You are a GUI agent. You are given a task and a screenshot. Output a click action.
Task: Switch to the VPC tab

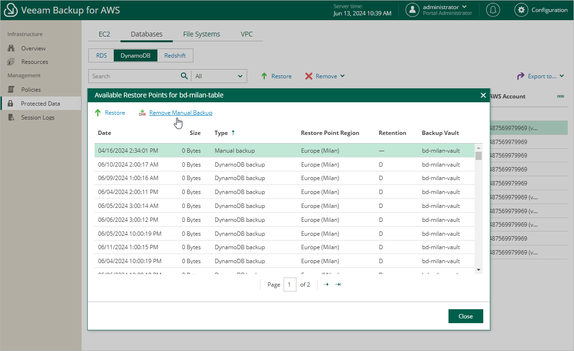247,34
